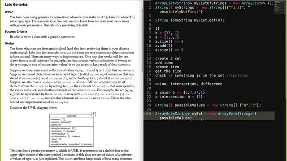
Task: Click "a intersection b" on line 22
Action: pos(172,97)
